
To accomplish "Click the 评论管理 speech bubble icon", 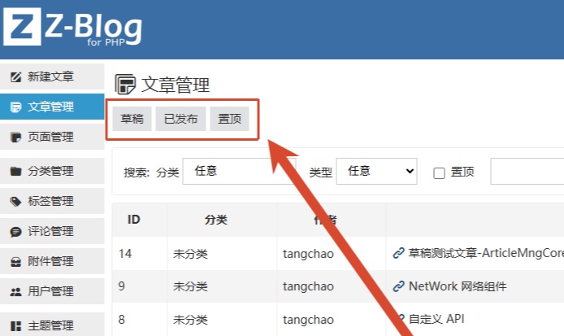I will pyautogui.click(x=15, y=232).
